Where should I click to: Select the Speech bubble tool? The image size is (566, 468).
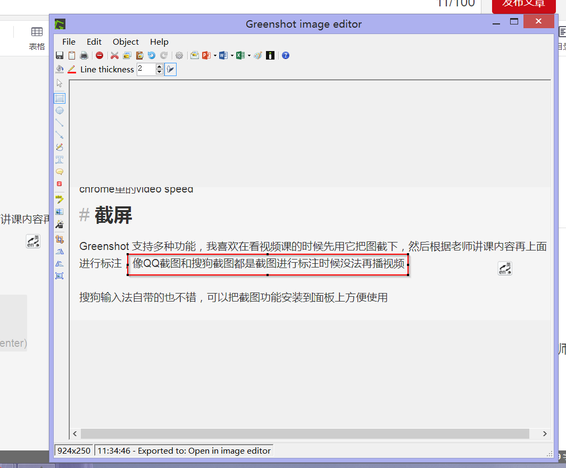(x=60, y=172)
